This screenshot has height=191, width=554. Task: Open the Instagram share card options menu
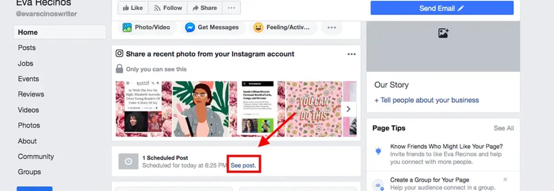(351, 54)
